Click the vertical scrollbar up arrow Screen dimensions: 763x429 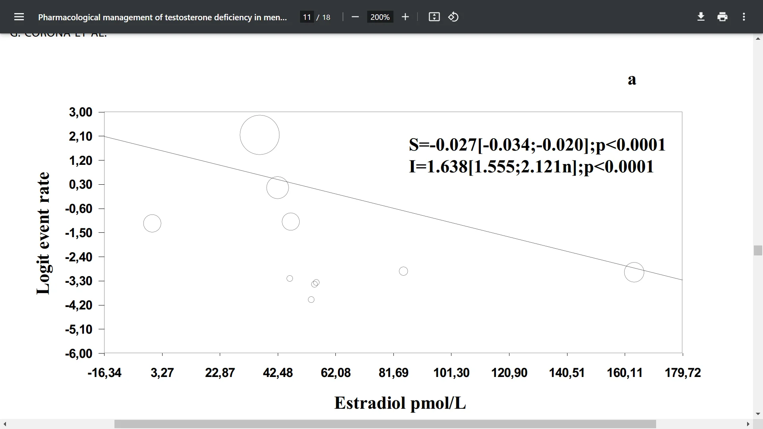click(x=758, y=39)
